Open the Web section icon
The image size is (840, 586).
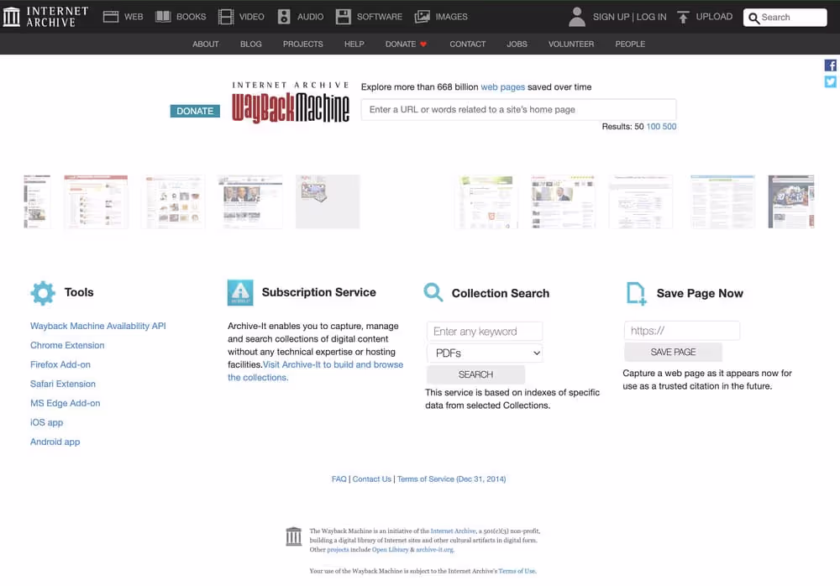(111, 17)
